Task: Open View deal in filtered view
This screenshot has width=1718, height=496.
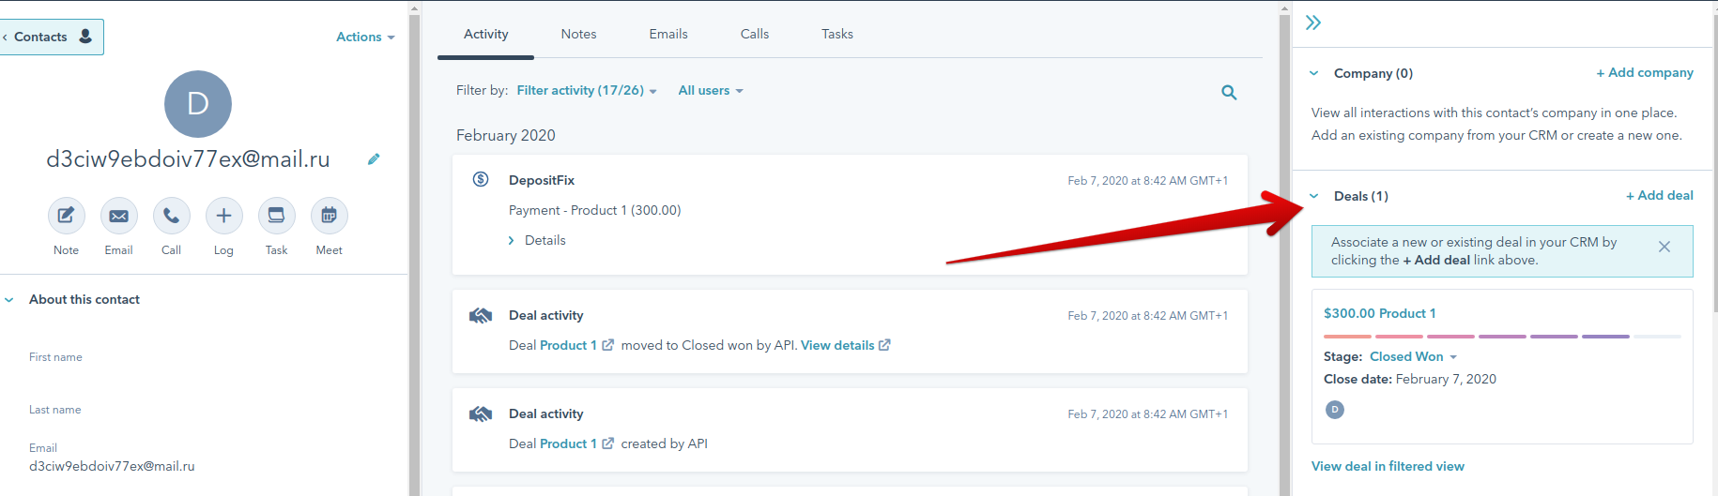Action: (1388, 467)
